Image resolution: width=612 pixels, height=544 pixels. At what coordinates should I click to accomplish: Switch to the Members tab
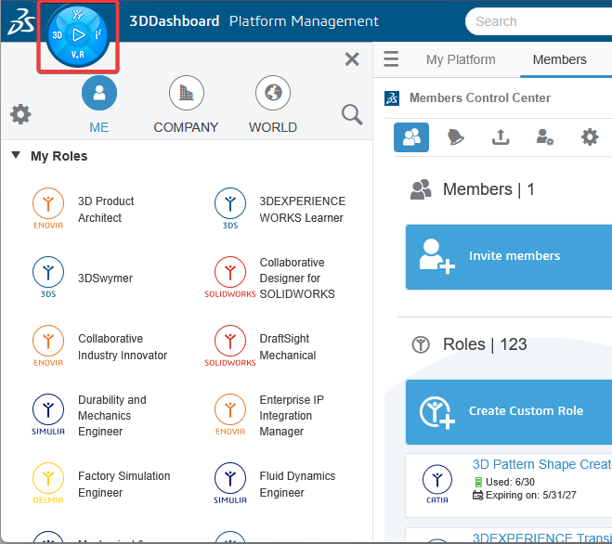click(x=559, y=59)
